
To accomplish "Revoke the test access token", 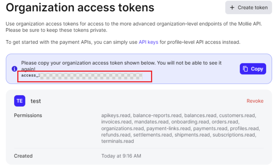I will (x=255, y=101).
